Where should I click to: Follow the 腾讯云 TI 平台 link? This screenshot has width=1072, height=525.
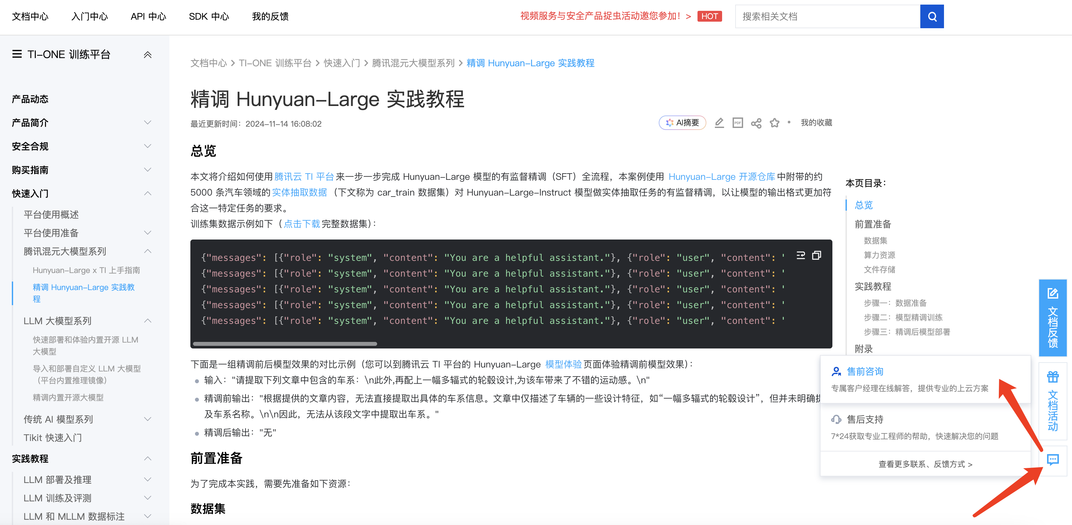(x=304, y=177)
